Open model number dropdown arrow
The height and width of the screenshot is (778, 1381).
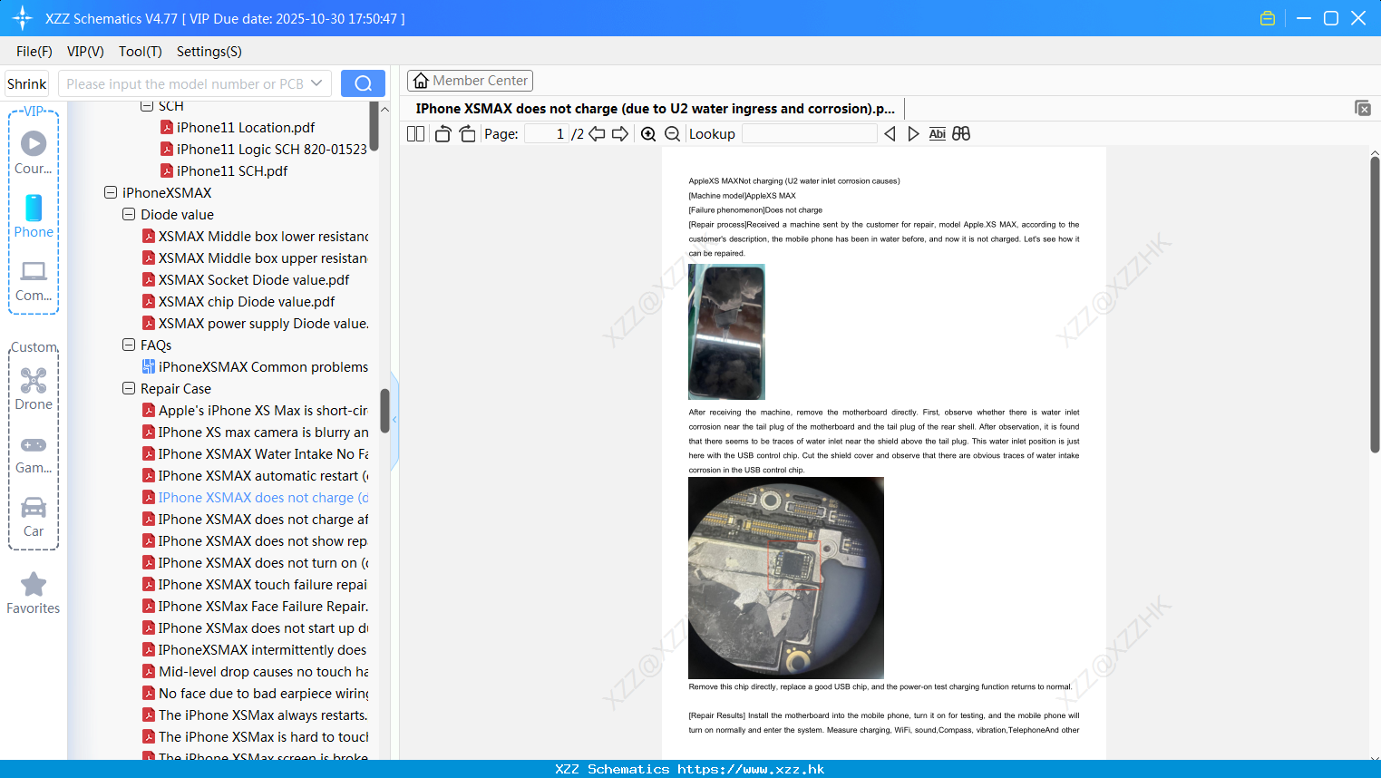coord(316,83)
